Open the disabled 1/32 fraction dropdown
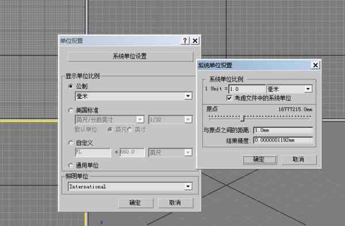Image resolution: width=345 pixels, height=226 pixels. [x=171, y=120]
